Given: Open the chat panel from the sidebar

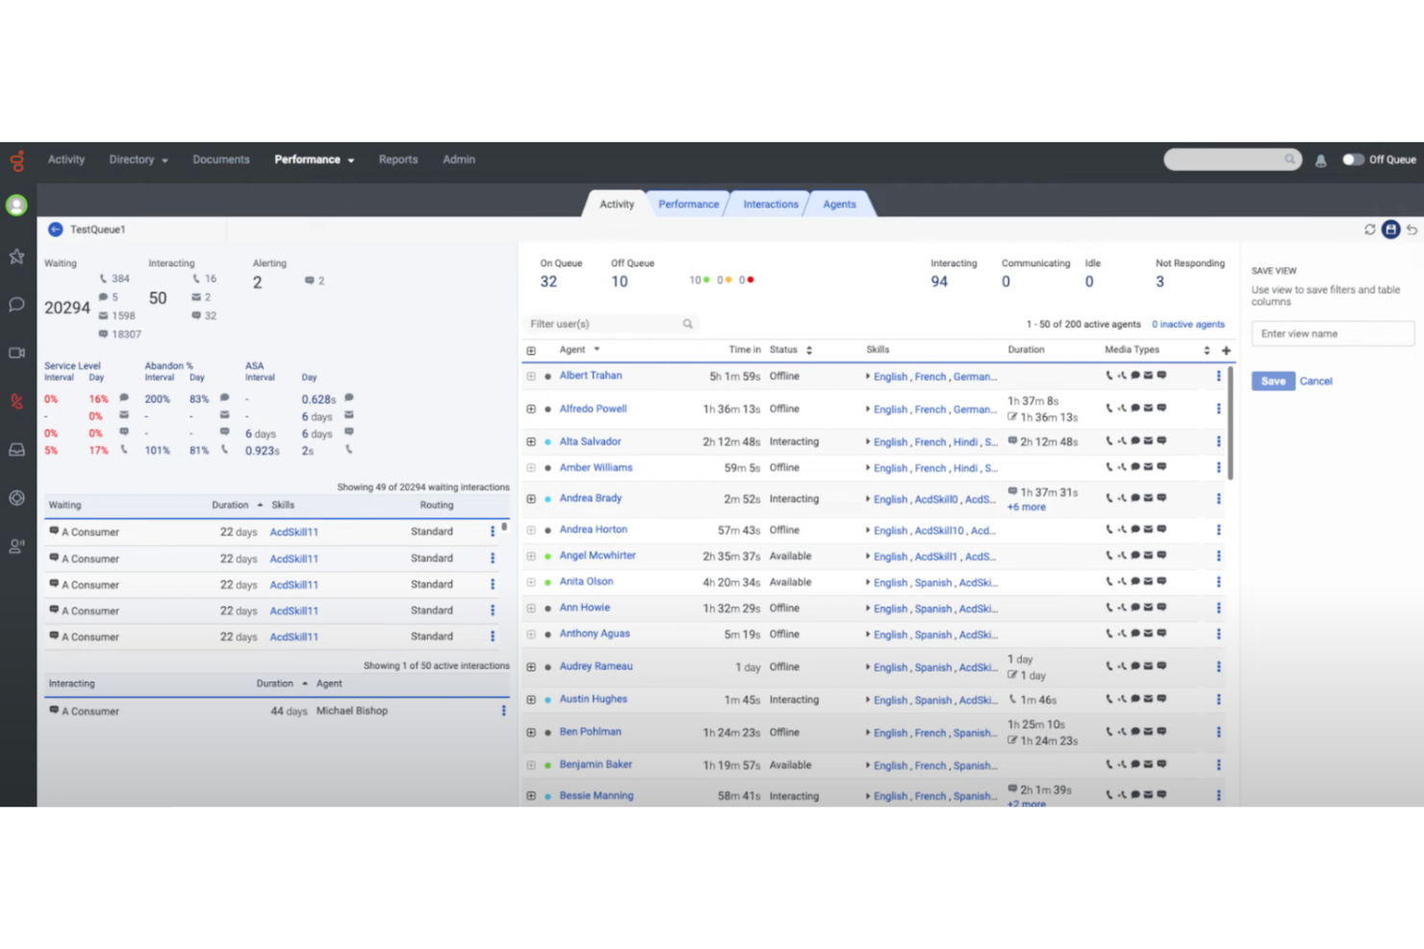Looking at the screenshot, I should tap(15, 304).
